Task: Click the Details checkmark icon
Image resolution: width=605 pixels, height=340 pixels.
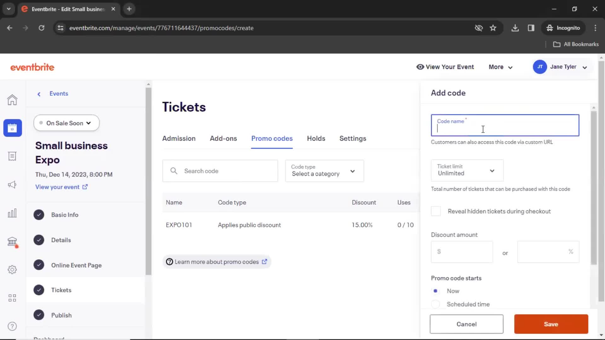Action: (x=39, y=240)
